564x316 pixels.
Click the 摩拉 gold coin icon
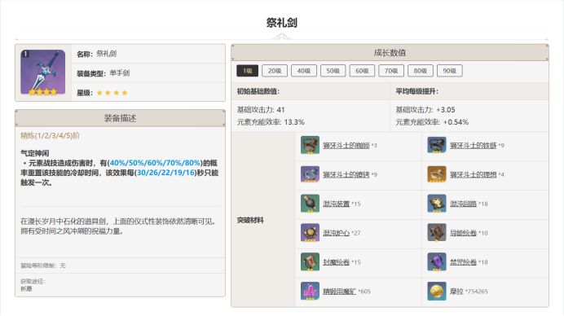coord(437,291)
